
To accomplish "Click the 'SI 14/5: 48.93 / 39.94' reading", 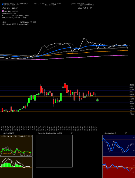I will click(x=21, y=16).
